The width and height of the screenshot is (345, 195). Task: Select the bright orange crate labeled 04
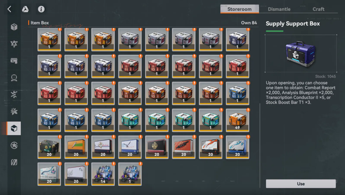point(103,39)
